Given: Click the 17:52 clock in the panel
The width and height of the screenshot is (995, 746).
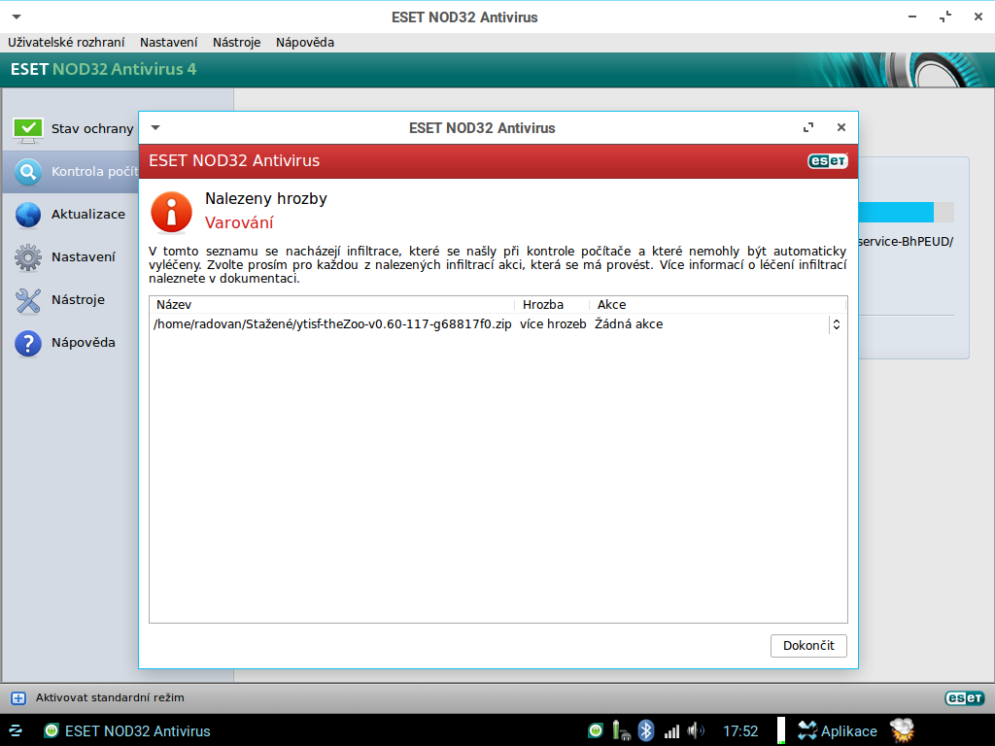Looking at the screenshot, I should click(740, 730).
